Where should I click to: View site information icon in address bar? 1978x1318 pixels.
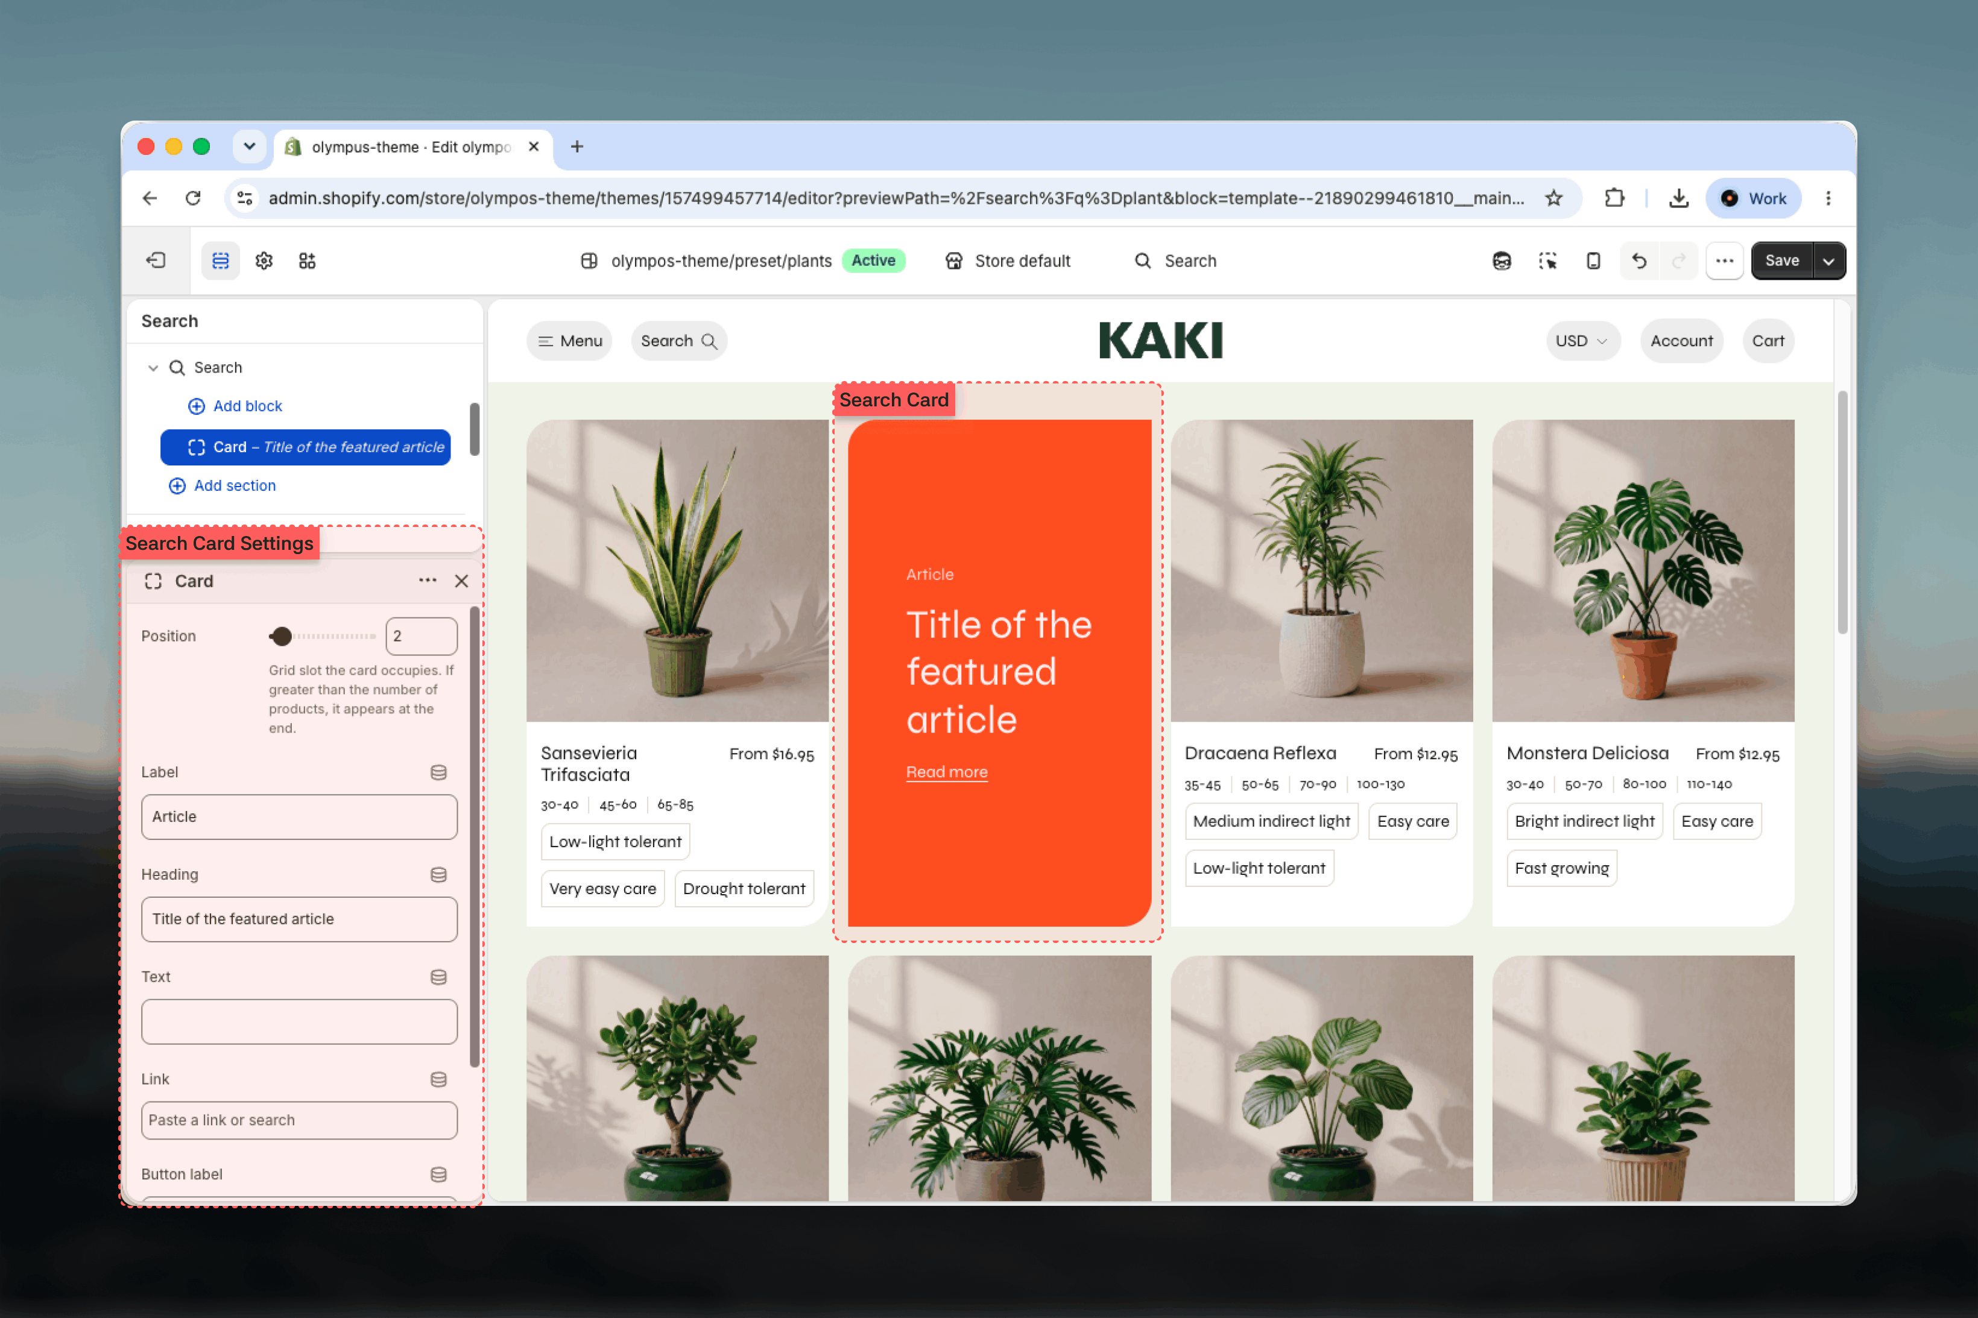(245, 198)
